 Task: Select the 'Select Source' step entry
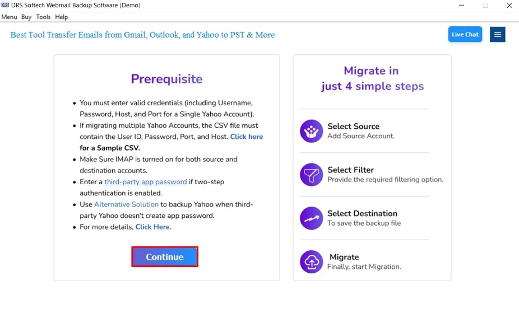354,126
